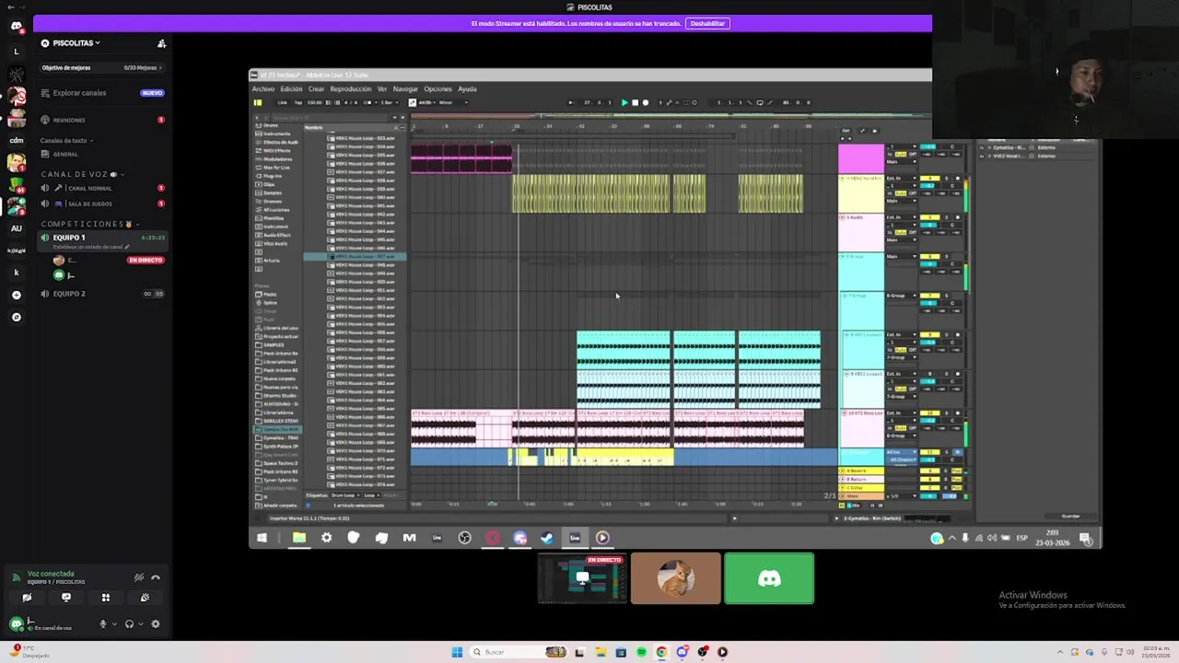Image resolution: width=1179 pixels, height=663 pixels.
Task: Select the 'k' server icon
Action: tap(16, 273)
